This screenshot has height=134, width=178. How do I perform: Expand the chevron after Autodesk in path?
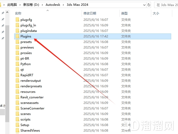click(x=63, y=5)
